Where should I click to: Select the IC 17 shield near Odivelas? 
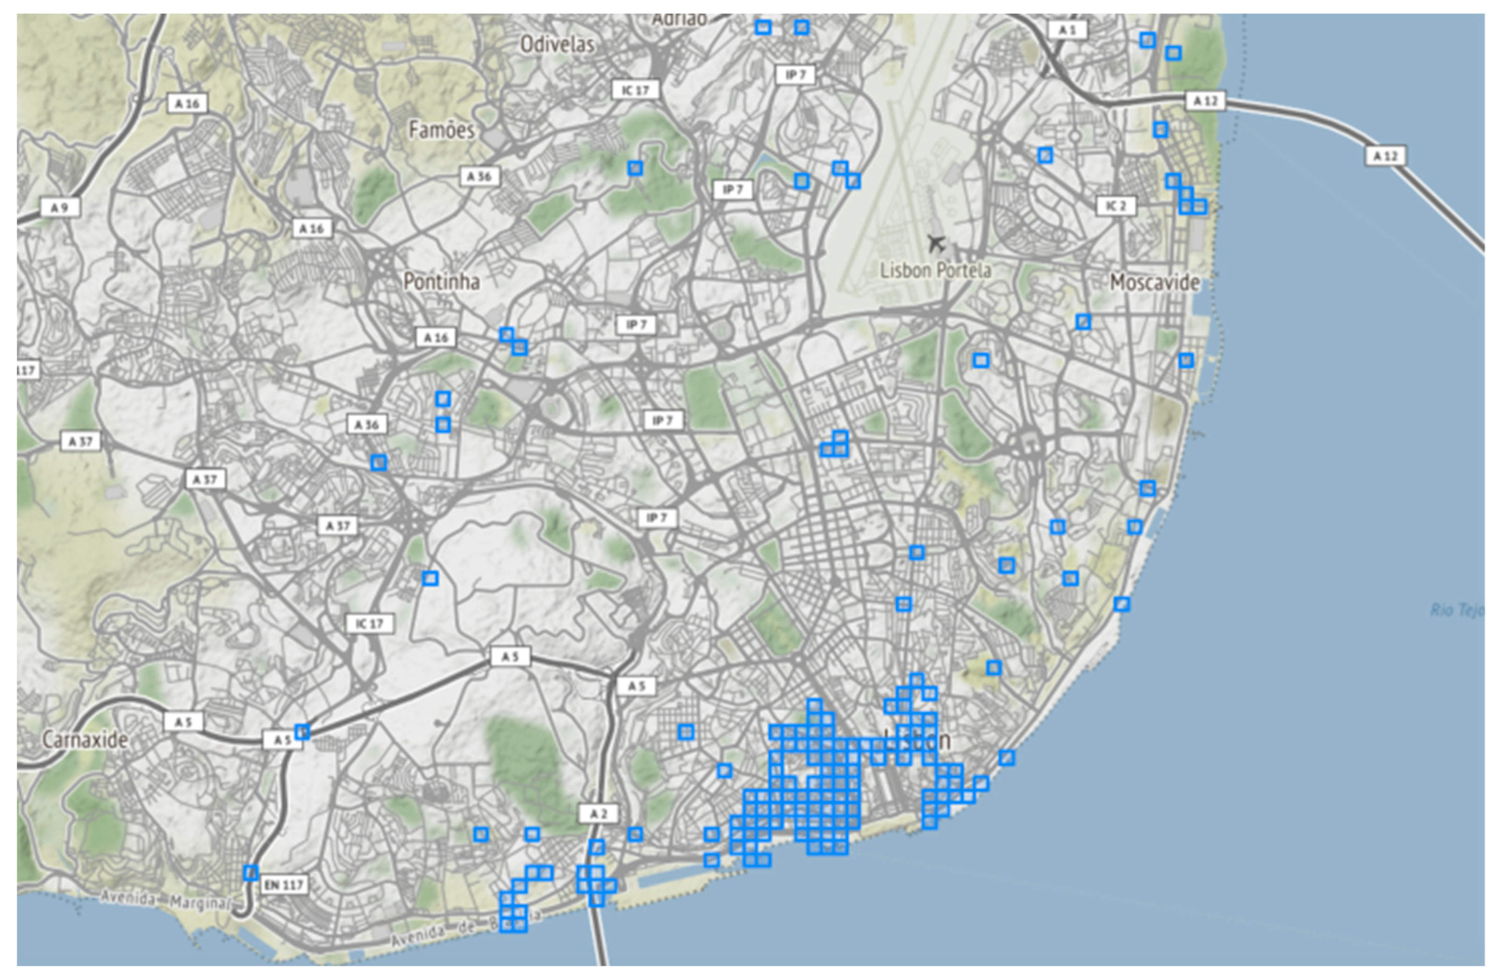click(636, 90)
